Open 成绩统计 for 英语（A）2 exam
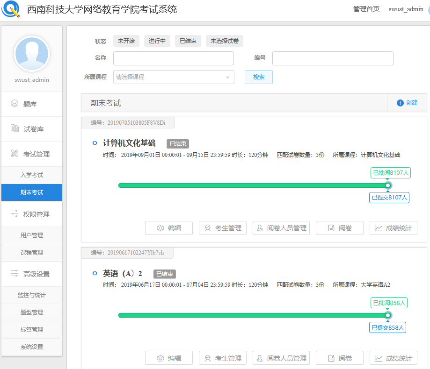 point(394,358)
